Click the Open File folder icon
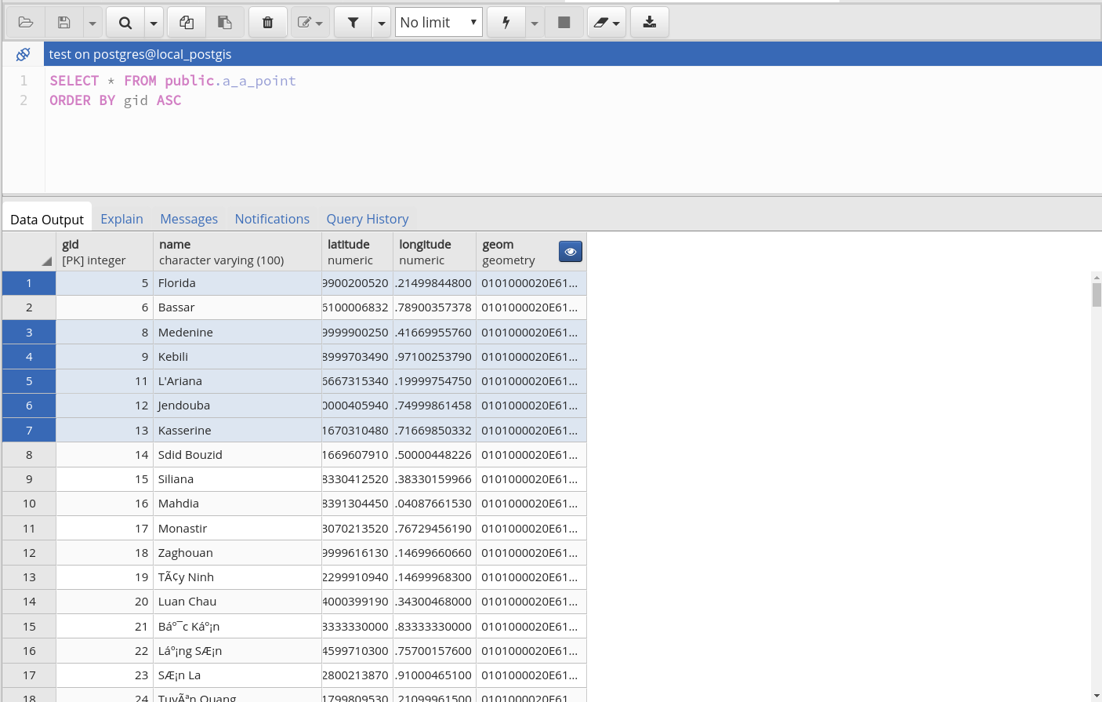 [x=25, y=23]
